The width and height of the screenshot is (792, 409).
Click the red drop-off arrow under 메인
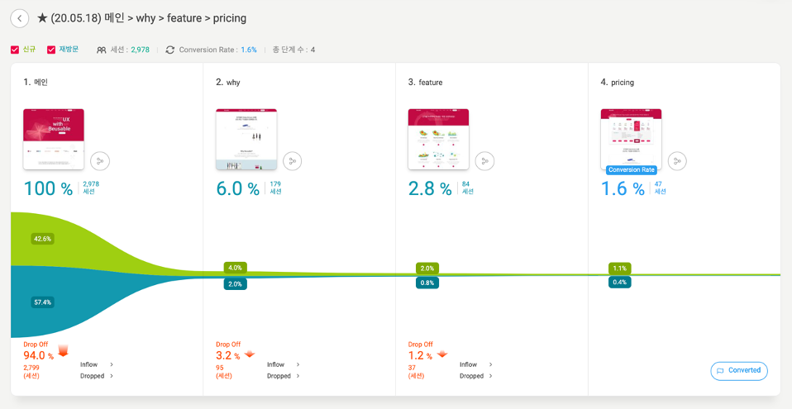63,351
